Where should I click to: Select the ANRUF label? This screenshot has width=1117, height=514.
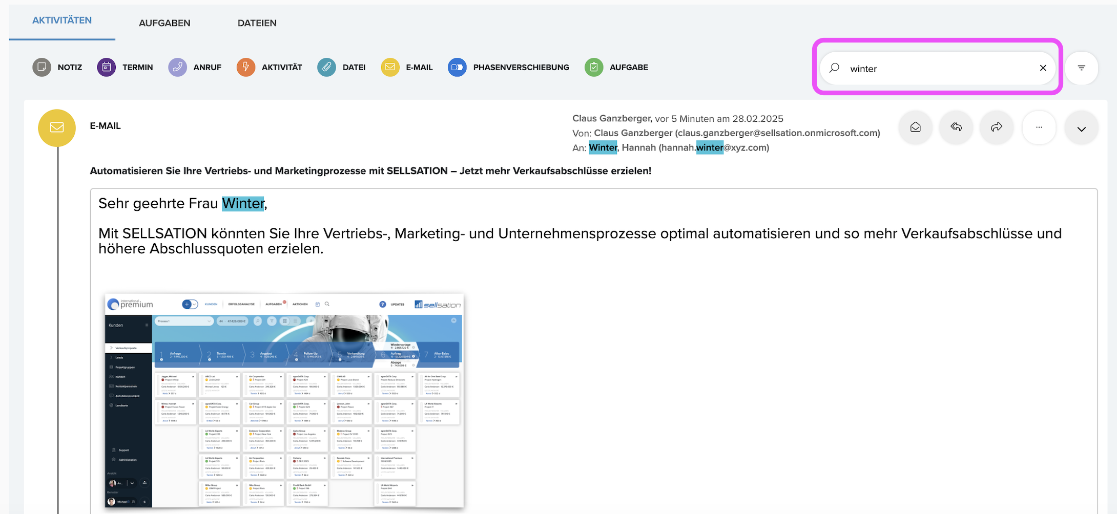(x=208, y=68)
